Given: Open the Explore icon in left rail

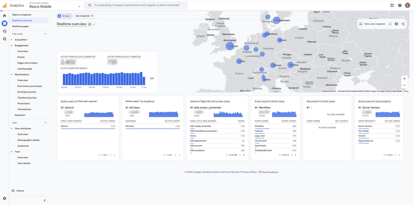Looking at the screenshot, I should click(x=5, y=31).
